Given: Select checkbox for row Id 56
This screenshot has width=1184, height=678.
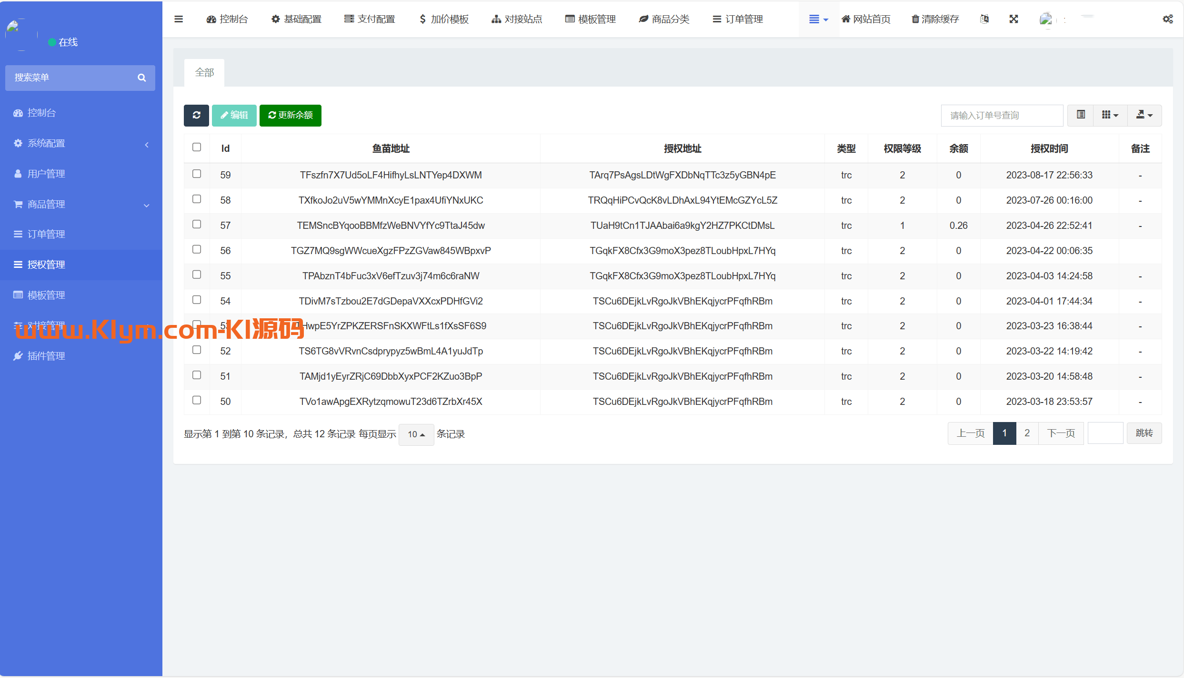Looking at the screenshot, I should coord(197,249).
